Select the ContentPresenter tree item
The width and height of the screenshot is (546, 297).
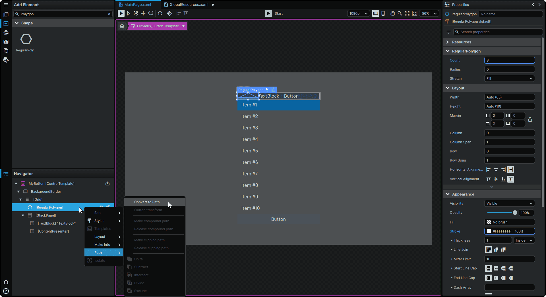(53, 231)
